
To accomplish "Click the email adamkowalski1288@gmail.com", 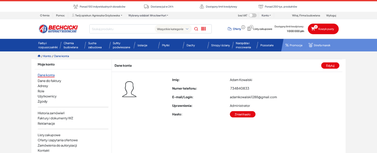I will click(253, 97).
